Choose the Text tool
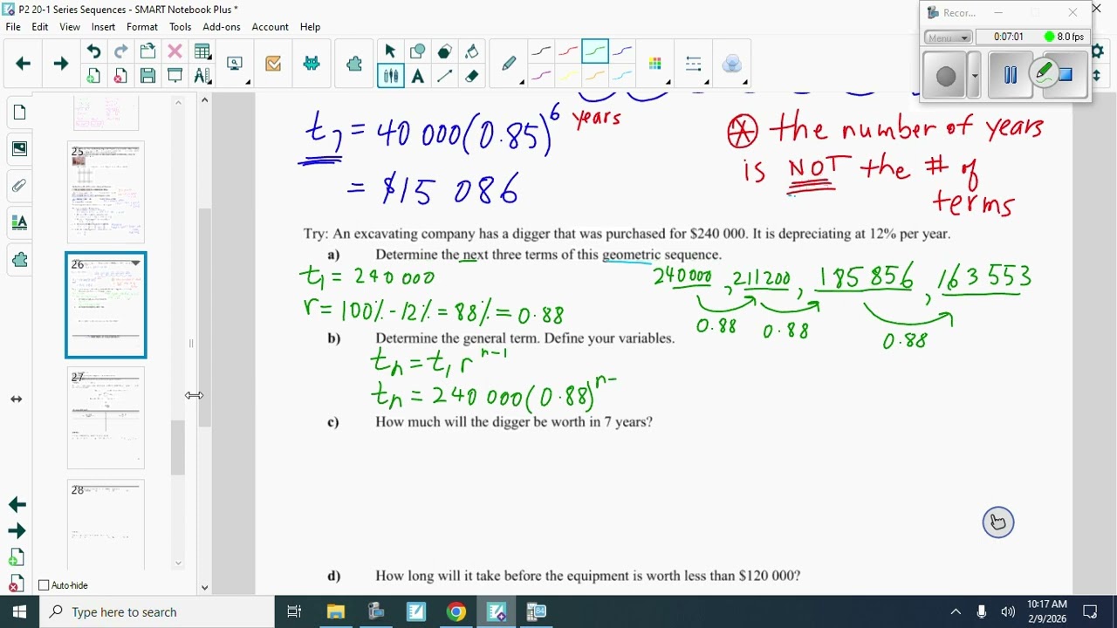Viewport: 1117px width, 628px height. point(418,76)
